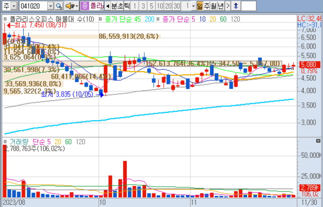This screenshot has width=323, height=207.
Task: Click the 30,561,998(7.3%) volume profile label
Action: (32, 70)
